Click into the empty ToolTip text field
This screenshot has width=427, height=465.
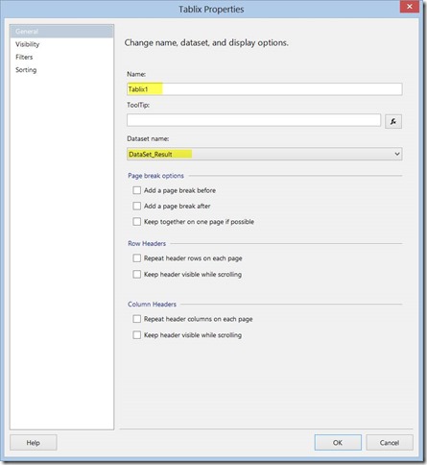pyautogui.click(x=253, y=120)
